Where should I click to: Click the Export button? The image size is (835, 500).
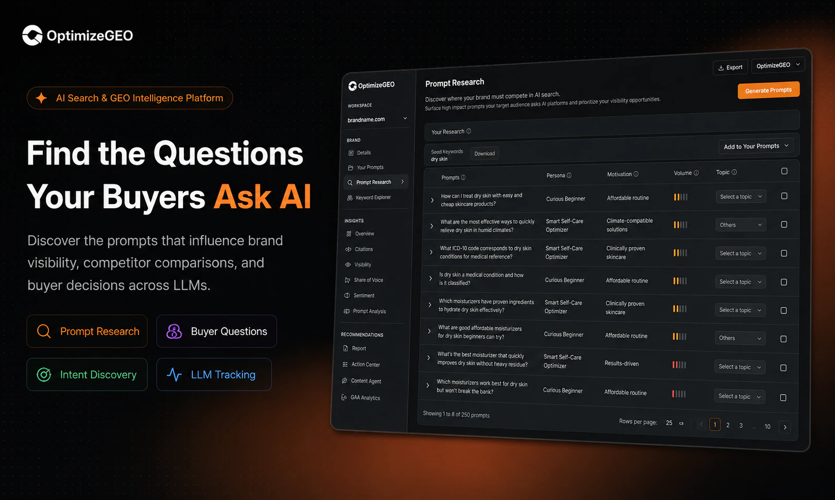tap(730, 67)
